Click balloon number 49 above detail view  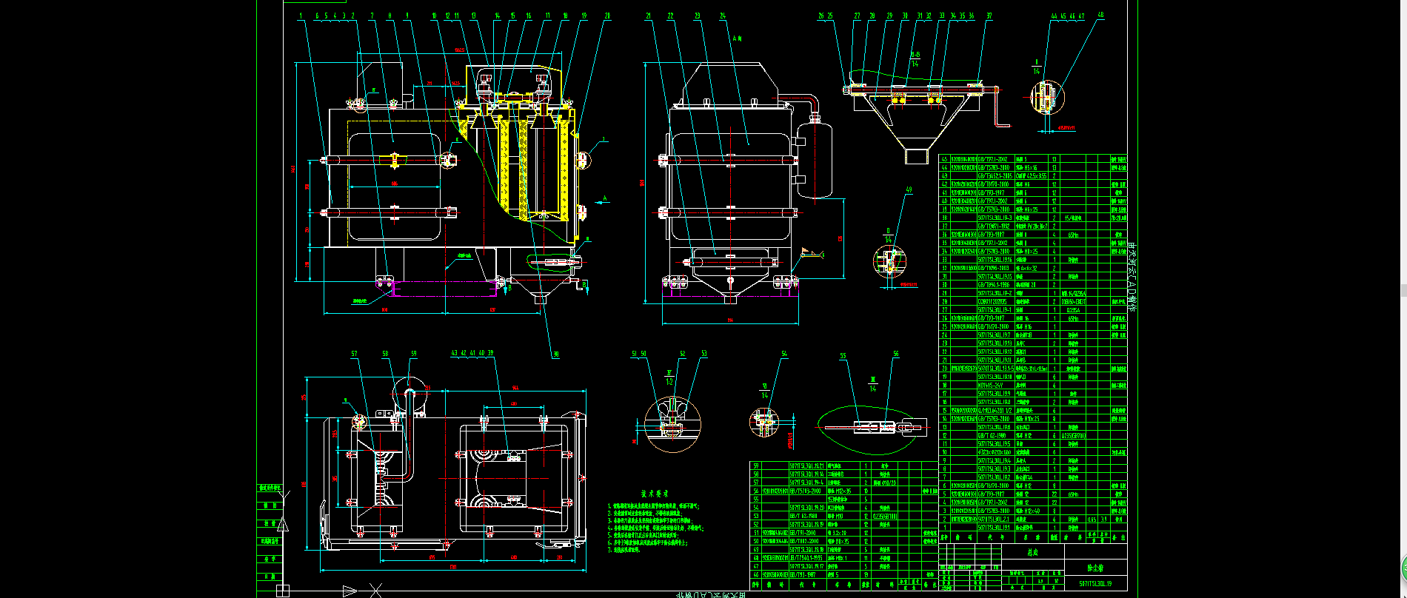click(909, 189)
